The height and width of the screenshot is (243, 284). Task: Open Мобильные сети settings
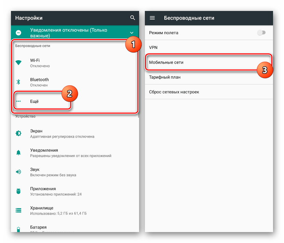tap(209, 62)
